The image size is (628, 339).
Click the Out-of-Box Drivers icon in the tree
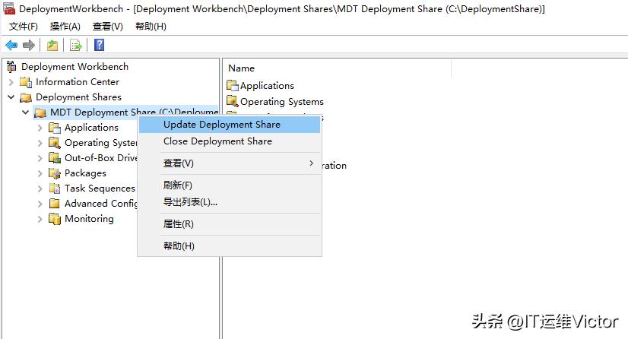coord(55,157)
